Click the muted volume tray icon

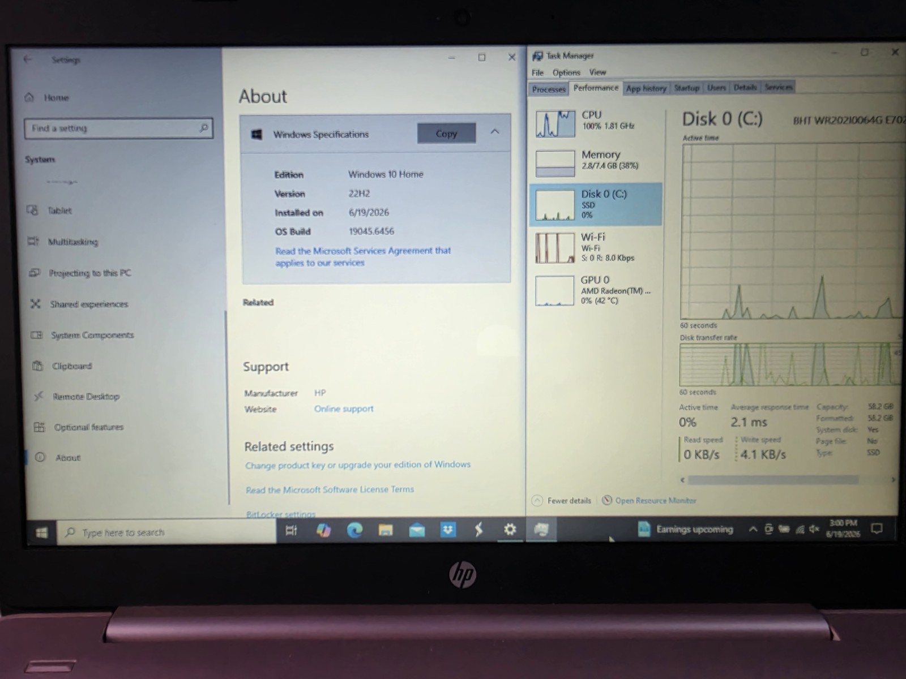(814, 529)
